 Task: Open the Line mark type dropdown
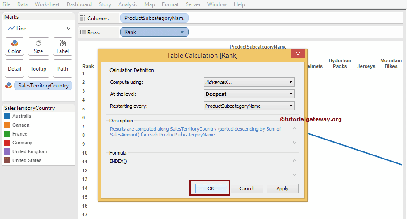coord(38,28)
